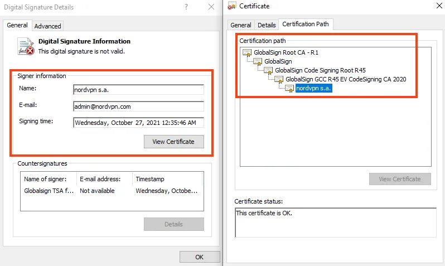The width and height of the screenshot is (445, 266).
Task: Click the Details button under Countersignatures
Action: coord(173,224)
